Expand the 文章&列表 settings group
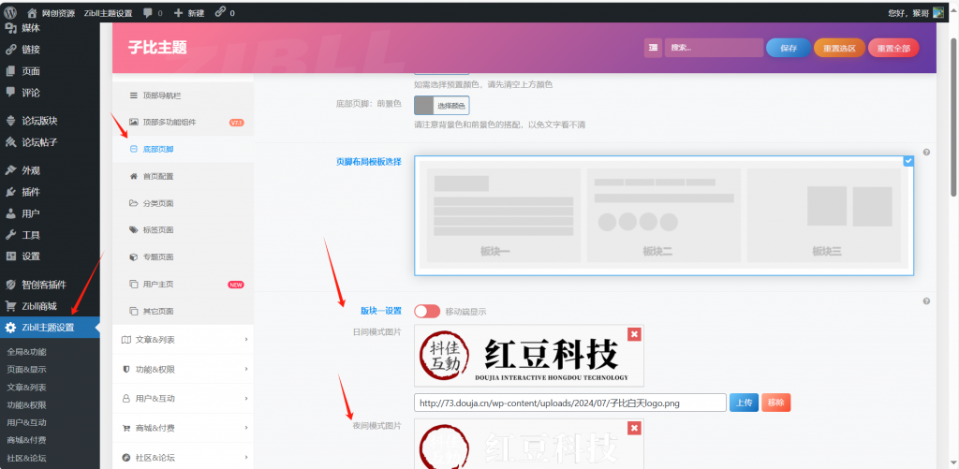 tap(183, 340)
